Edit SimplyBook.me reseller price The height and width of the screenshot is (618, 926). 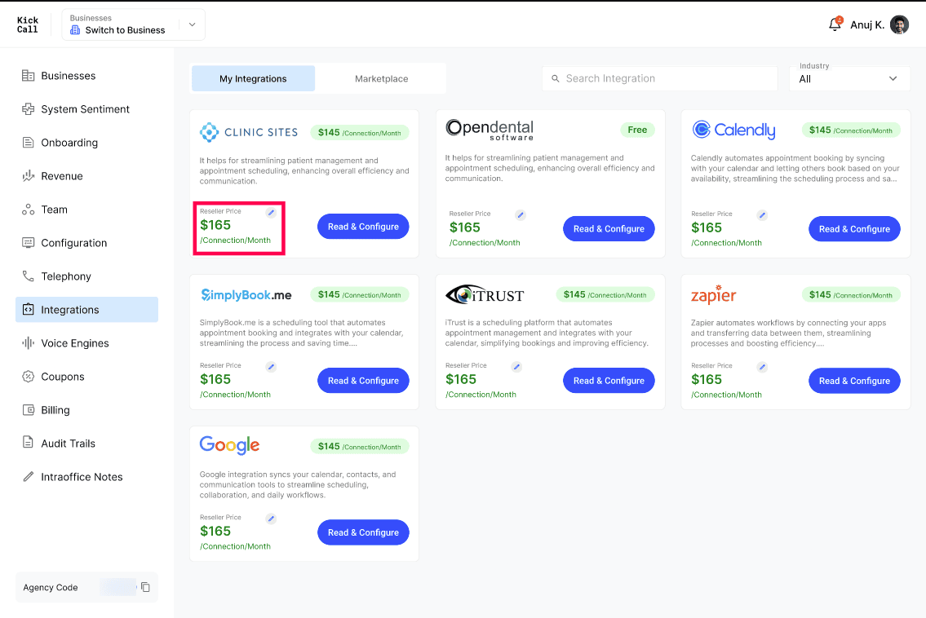[x=271, y=367]
